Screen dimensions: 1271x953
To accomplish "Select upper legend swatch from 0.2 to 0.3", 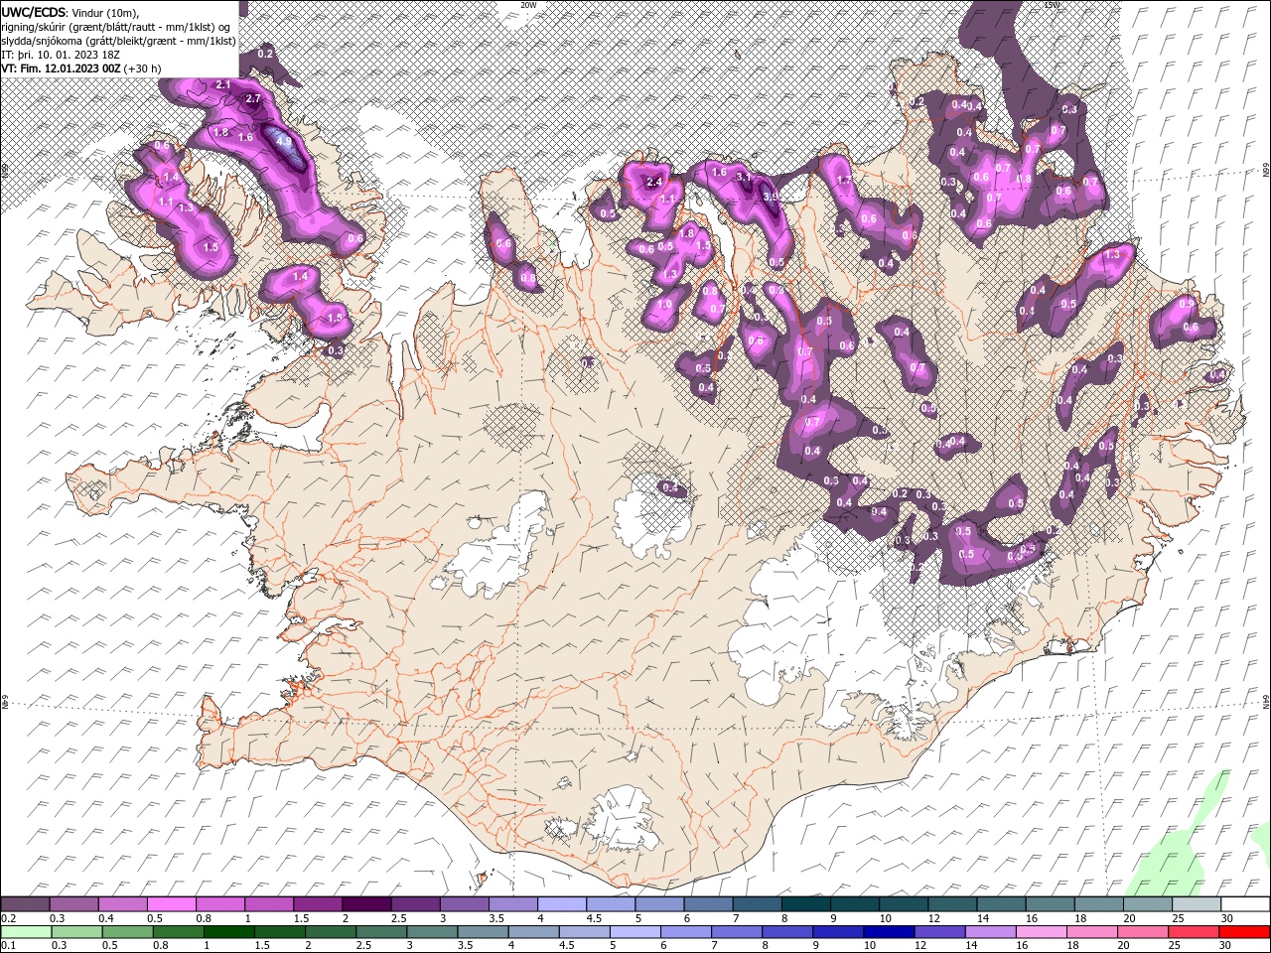I will click(25, 904).
